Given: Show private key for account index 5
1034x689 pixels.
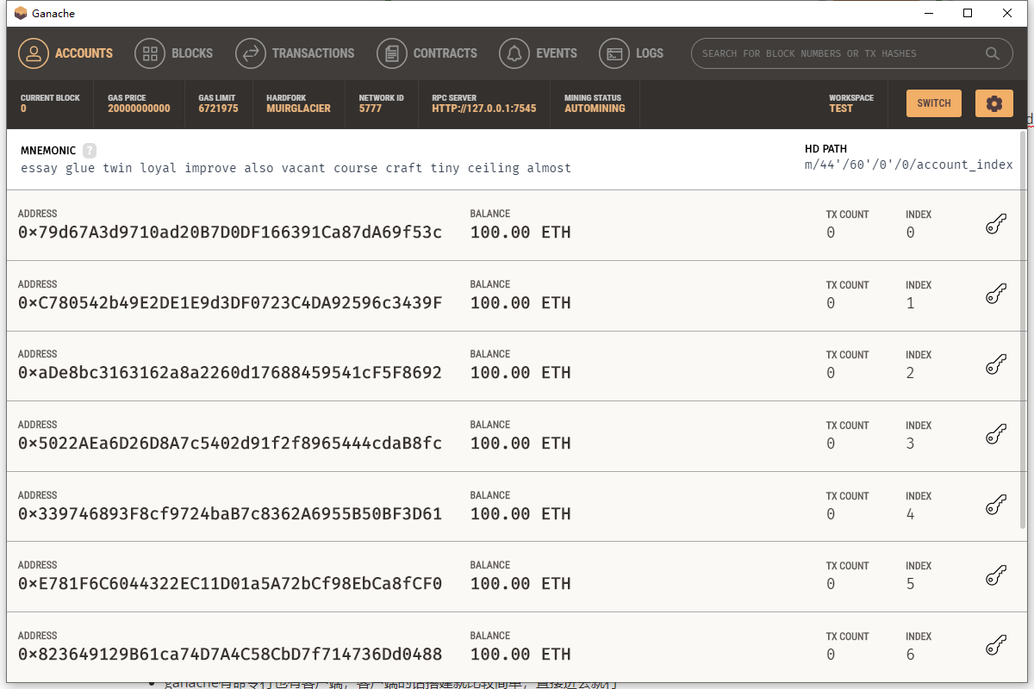Looking at the screenshot, I should coord(996,576).
